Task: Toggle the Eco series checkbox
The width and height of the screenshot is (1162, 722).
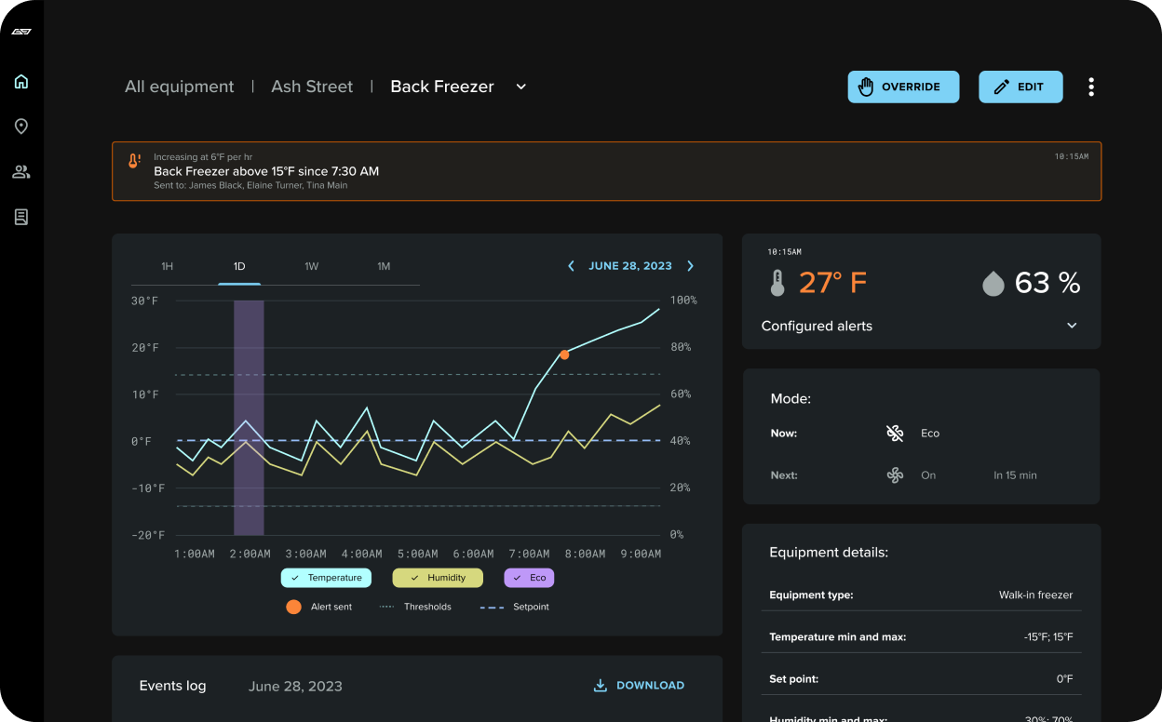Action: coord(529,578)
